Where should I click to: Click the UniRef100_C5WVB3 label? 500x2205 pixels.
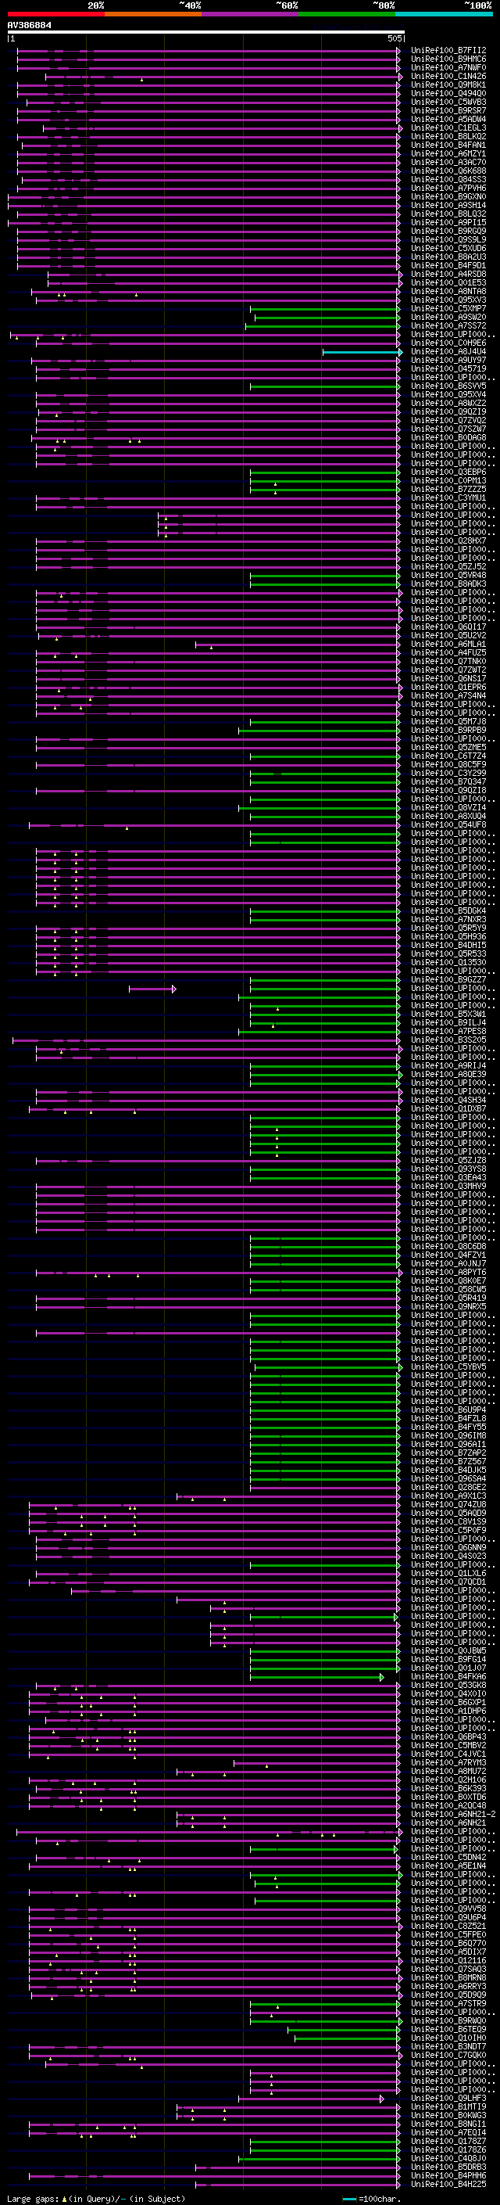pos(448,102)
